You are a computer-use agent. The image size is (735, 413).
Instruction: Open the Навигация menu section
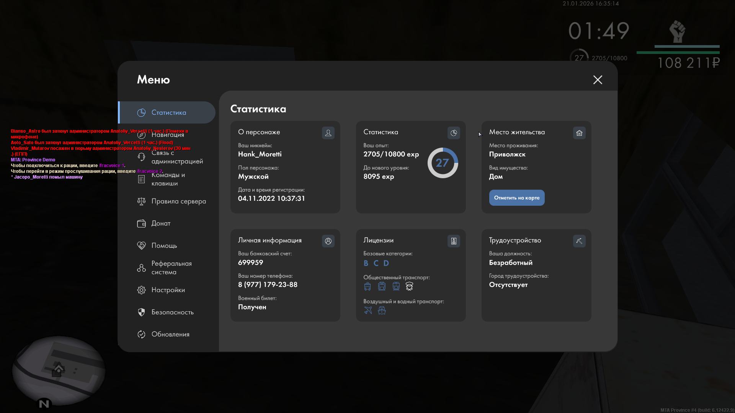[x=167, y=135]
